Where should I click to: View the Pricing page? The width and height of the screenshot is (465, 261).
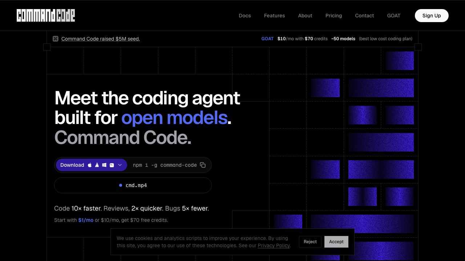click(333, 16)
